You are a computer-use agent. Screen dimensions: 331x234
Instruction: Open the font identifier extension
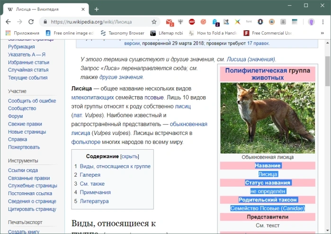249,21
